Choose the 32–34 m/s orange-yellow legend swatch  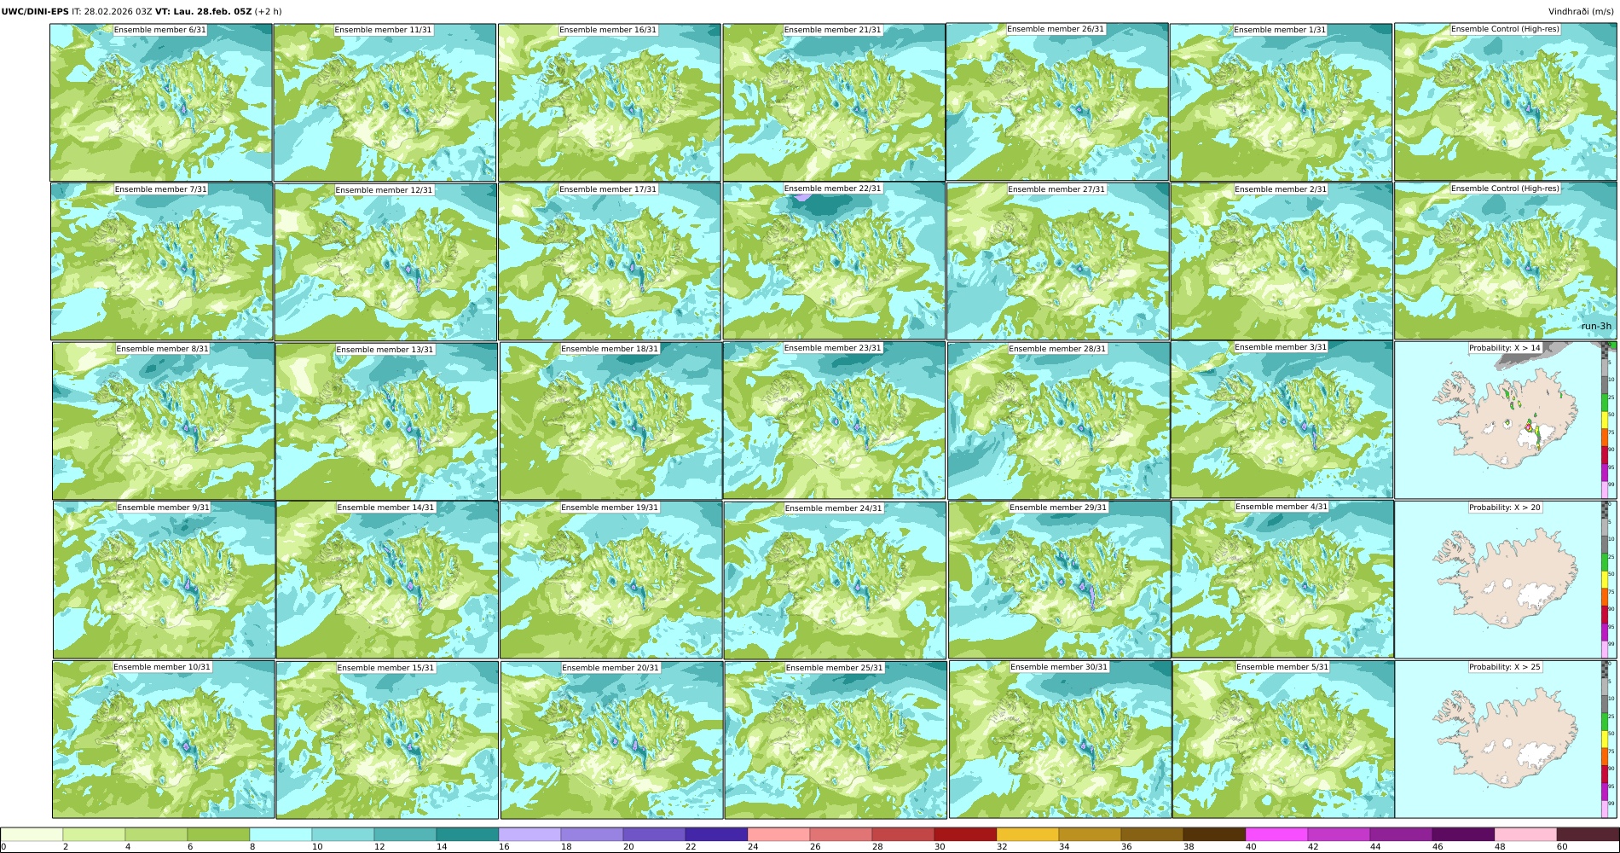coord(1027,834)
